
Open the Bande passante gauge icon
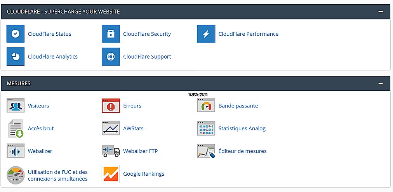click(206, 106)
